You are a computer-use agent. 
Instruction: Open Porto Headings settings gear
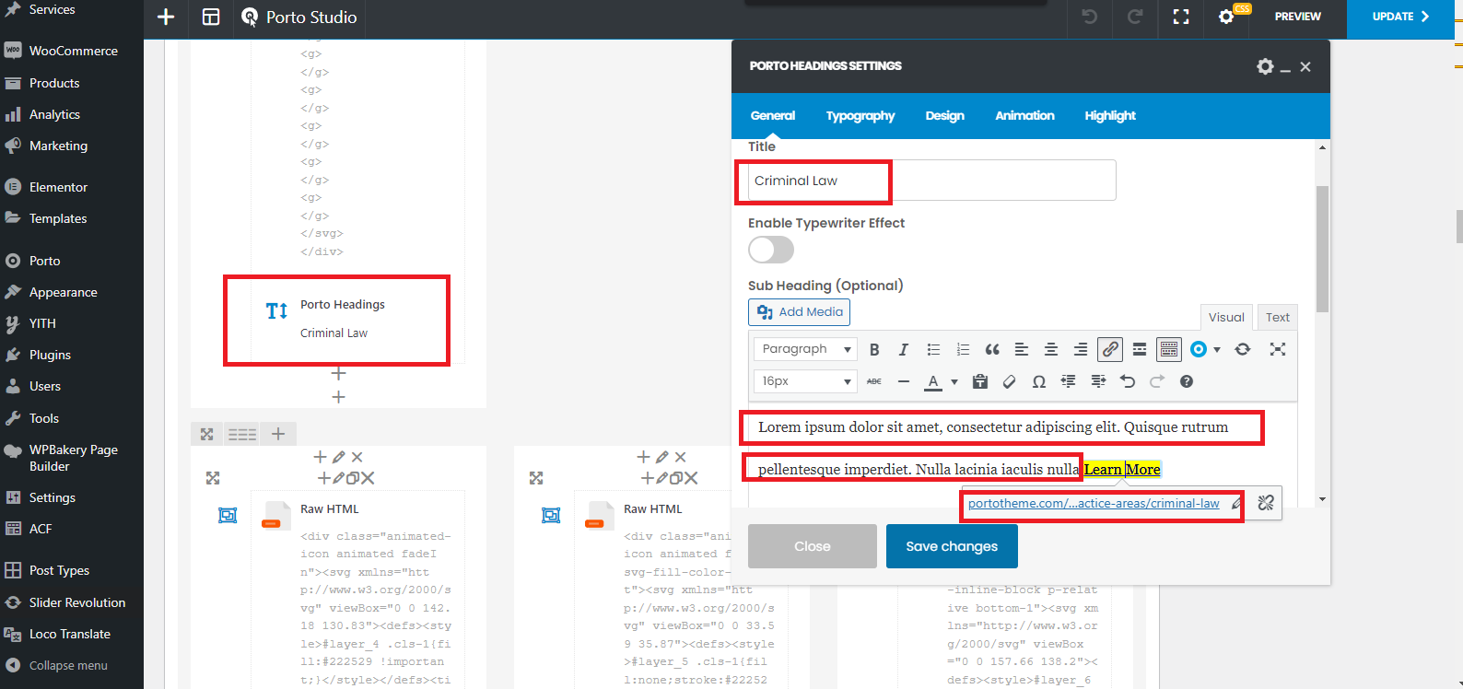point(1265,66)
